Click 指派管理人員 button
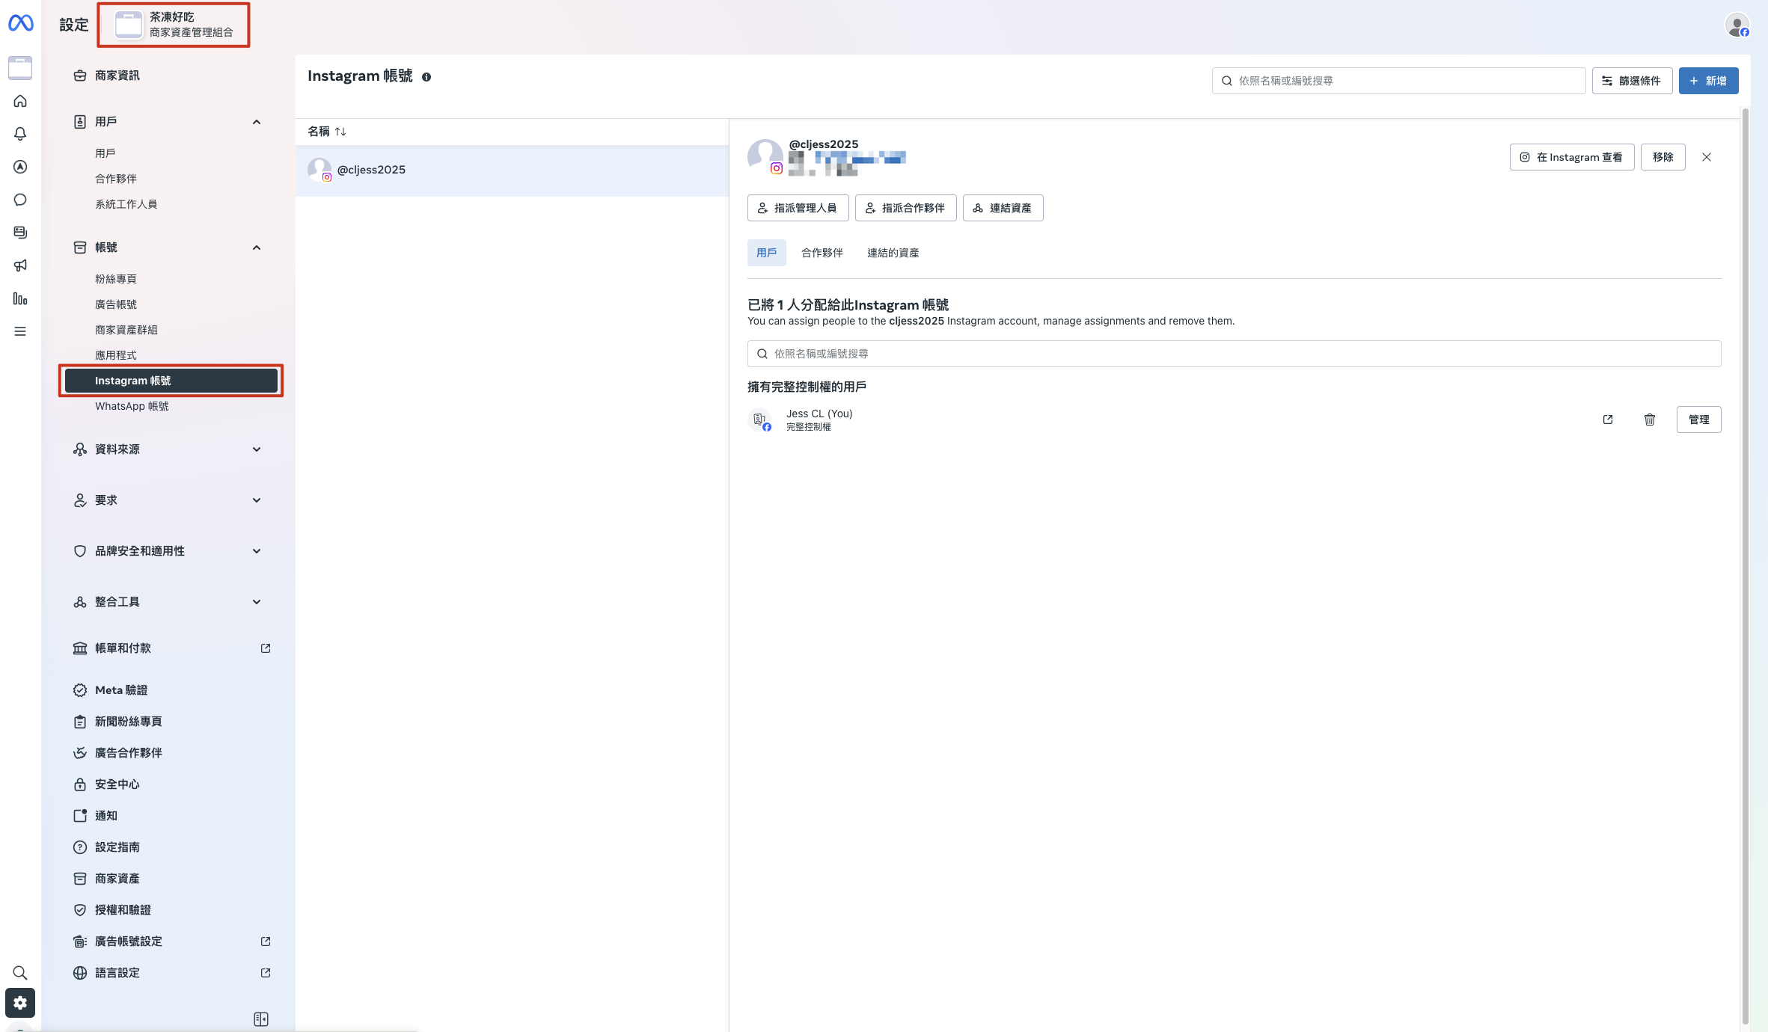This screenshot has height=1032, width=1768. coord(798,208)
